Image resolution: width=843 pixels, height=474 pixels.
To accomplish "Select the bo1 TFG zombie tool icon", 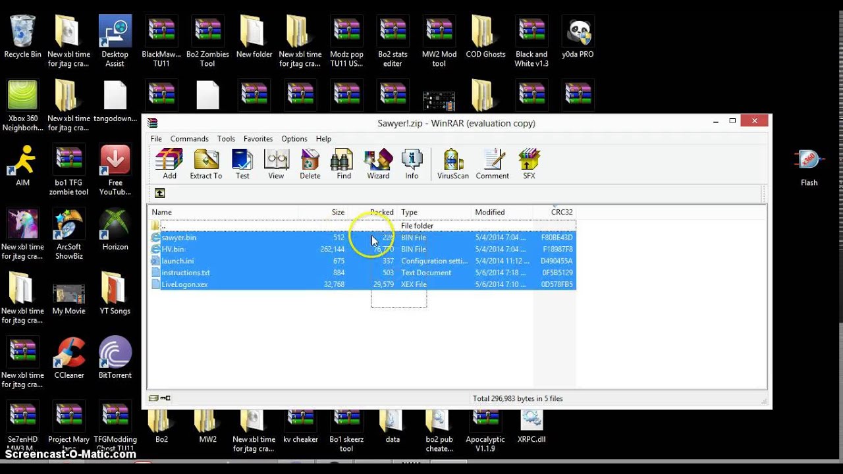I will click(x=68, y=170).
